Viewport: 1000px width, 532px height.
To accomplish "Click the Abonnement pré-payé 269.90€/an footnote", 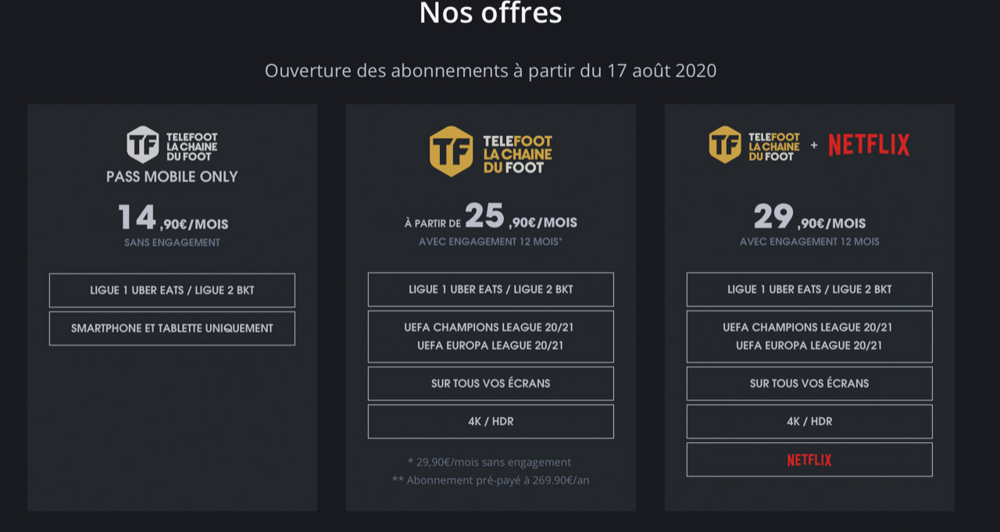I will point(491,480).
